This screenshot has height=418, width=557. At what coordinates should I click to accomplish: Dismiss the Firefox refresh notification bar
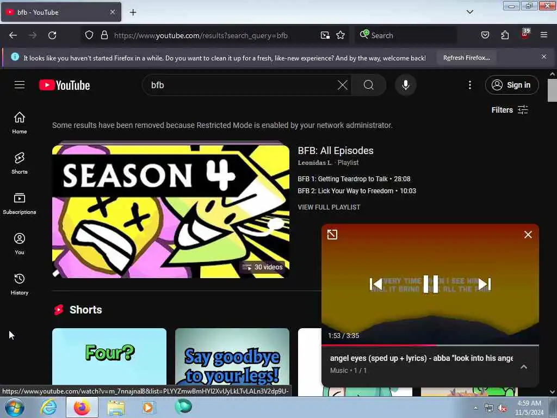tap(544, 57)
